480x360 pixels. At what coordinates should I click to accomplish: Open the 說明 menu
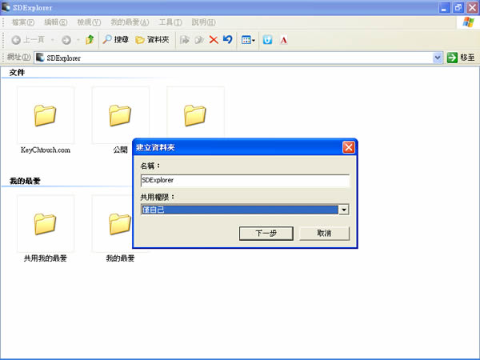[203, 22]
